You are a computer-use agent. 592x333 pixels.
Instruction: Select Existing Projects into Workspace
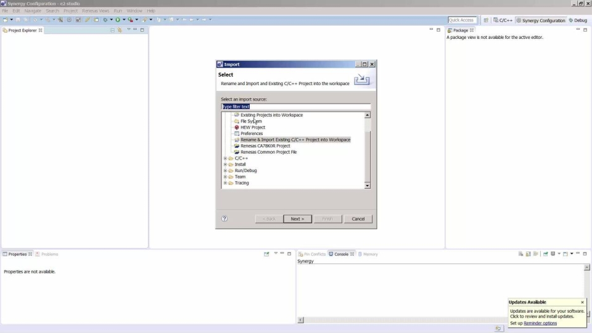tap(271, 115)
